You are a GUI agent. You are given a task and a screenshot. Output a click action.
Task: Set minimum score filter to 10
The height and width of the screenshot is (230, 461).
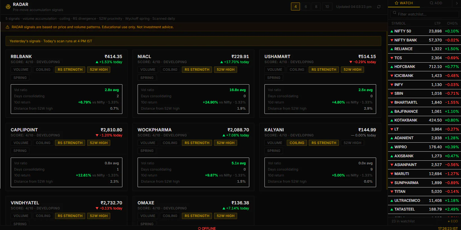click(x=327, y=6)
